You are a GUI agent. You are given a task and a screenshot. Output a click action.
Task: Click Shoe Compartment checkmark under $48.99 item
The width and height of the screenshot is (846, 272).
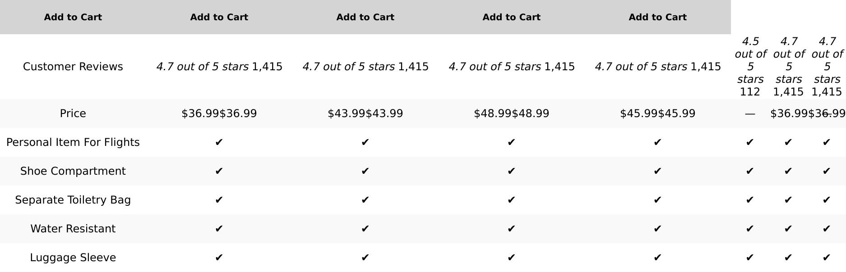(511, 171)
